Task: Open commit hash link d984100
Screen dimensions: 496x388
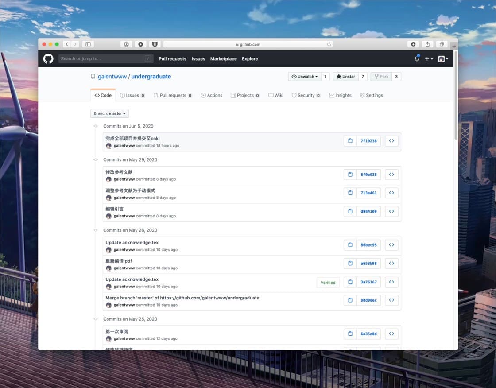Action: (x=368, y=211)
